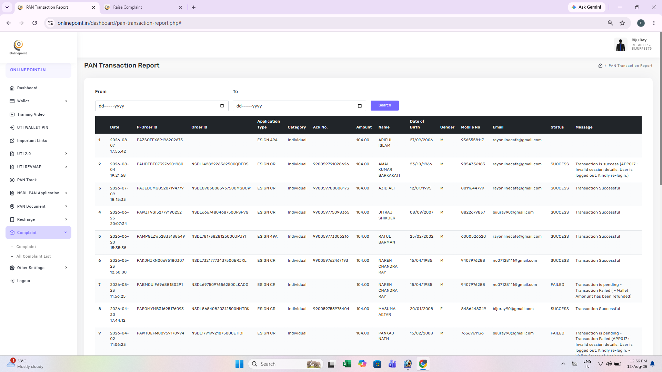The width and height of the screenshot is (662, 372).
Task: Switch to the Raise Complaint tab
Action: coord(144,7)
